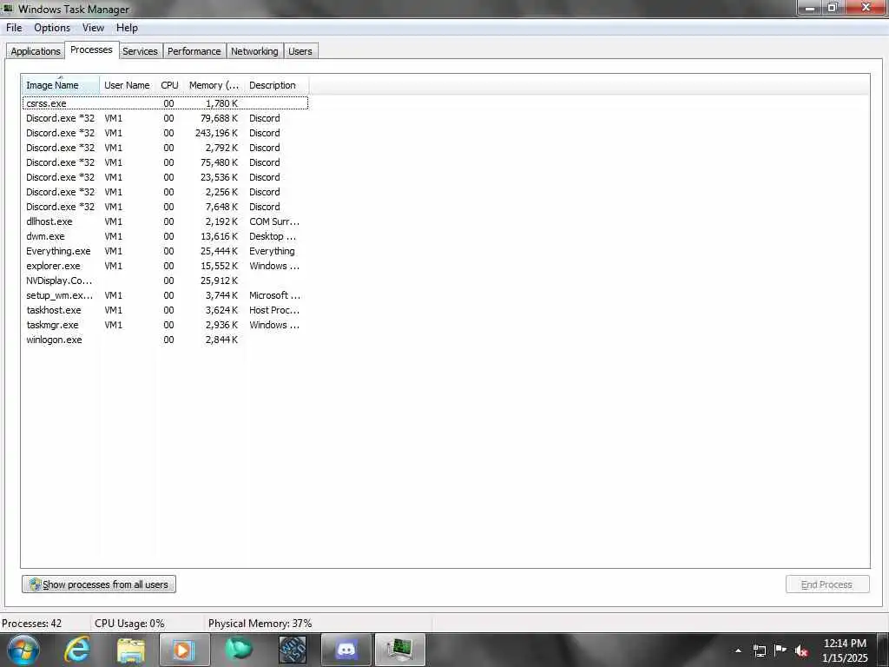The height and width of the screenshot is (667, 889).
Task: Select the Discord.exe process using 243,196 K
Action: point(165,133)
